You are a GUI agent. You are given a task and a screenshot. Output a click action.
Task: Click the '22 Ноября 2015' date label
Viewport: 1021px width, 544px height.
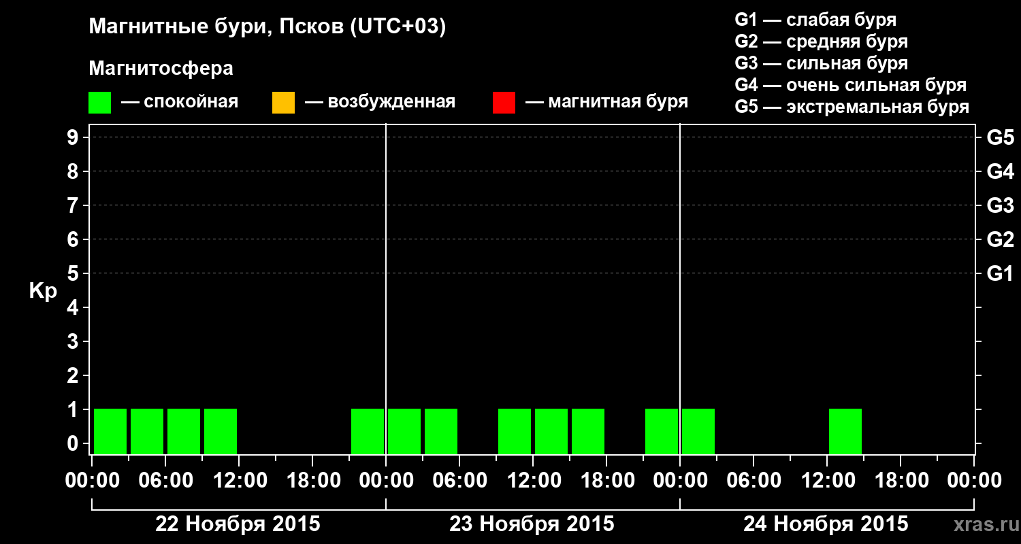(x=238, y=524)
